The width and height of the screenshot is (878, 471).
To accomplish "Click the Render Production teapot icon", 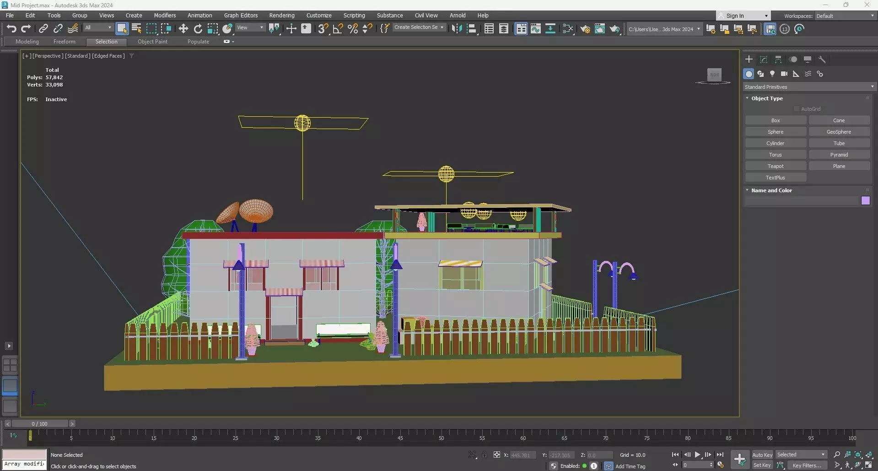I will 614,29.
